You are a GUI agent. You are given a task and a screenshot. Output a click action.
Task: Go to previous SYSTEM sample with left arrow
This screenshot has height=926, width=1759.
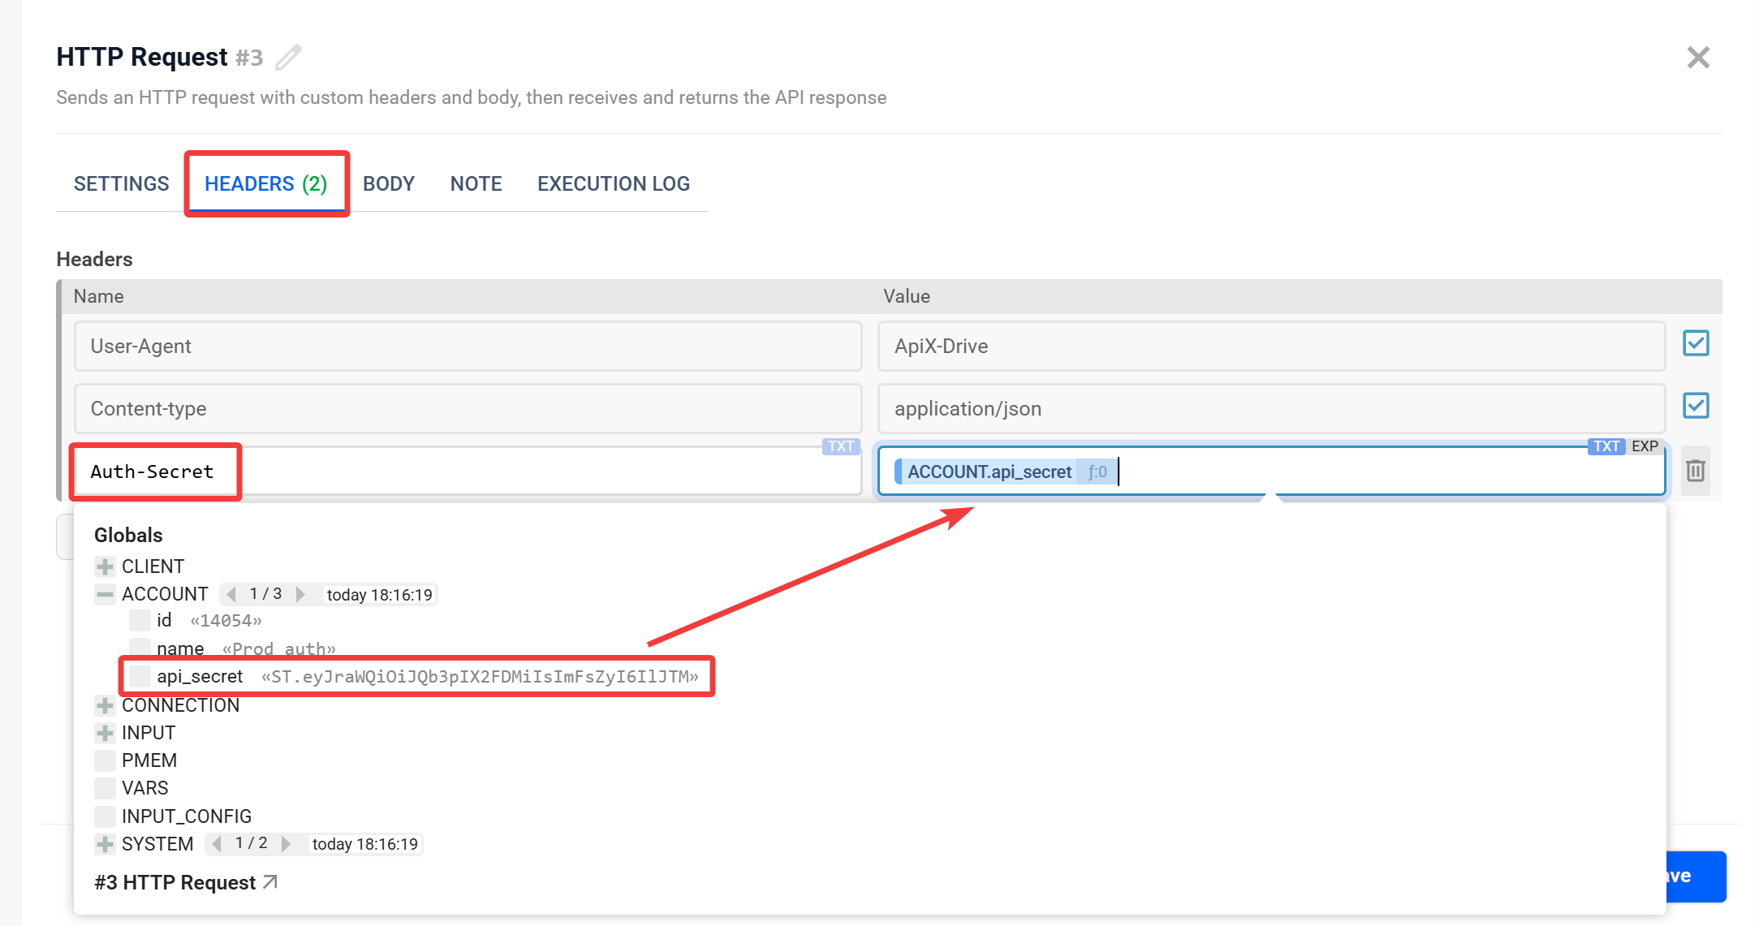(217, 844)
